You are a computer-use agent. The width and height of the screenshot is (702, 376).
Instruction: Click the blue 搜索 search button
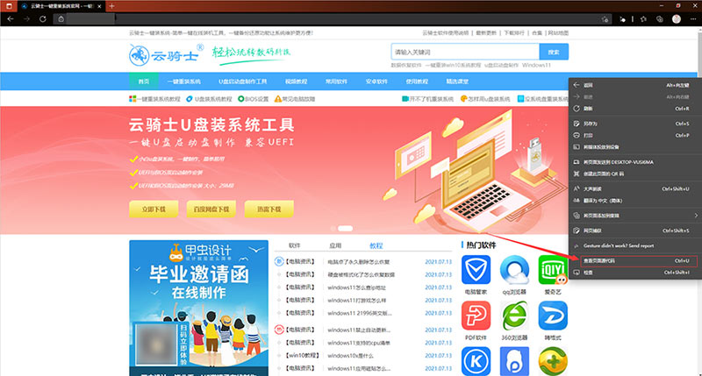click(554, 52)
